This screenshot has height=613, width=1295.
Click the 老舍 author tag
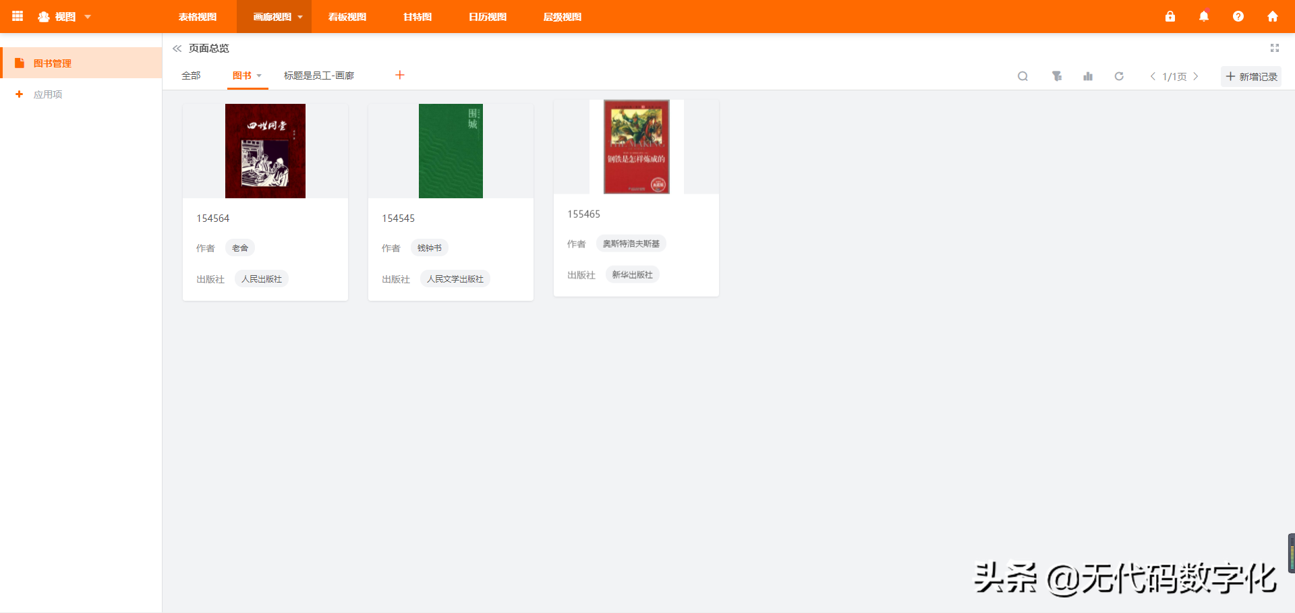click(x=240, y=248)
